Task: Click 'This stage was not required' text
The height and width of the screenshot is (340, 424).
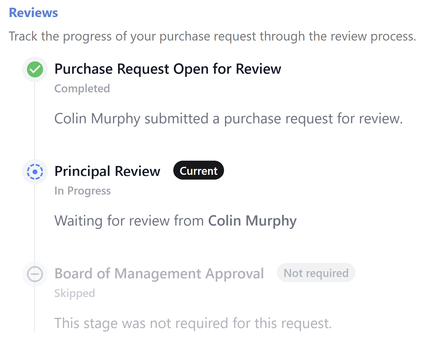Action: click(193, 323)
